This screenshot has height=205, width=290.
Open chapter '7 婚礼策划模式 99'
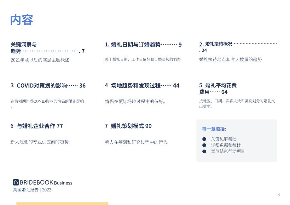[128, 126]
